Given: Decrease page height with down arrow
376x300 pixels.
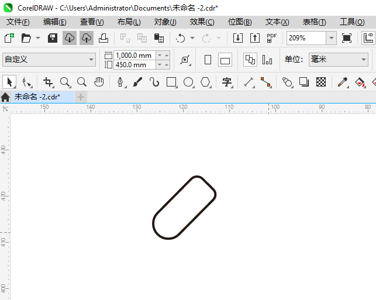Looking at the screenshot, I should (160, 65).
